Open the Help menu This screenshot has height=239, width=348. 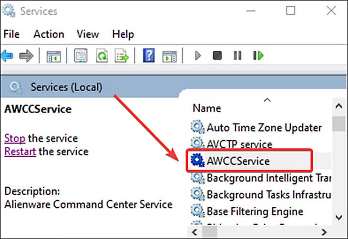[123, 35]
